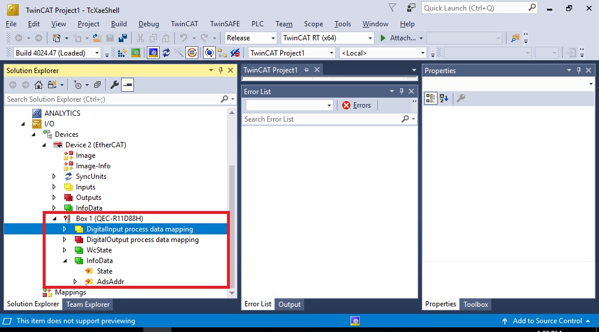The width and height of the screenshot is (599, 332).
Task: Click the Pending Changes Filter clock icon
Action: point(78,85)
